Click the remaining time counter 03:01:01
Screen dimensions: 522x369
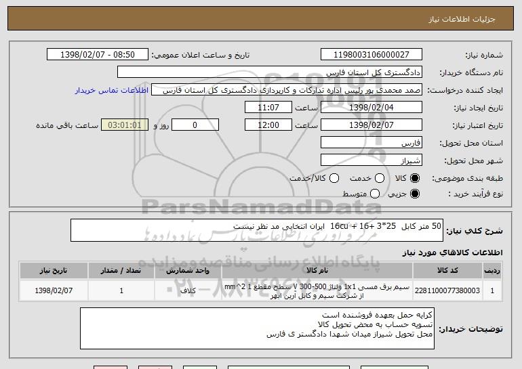[125, 125]
